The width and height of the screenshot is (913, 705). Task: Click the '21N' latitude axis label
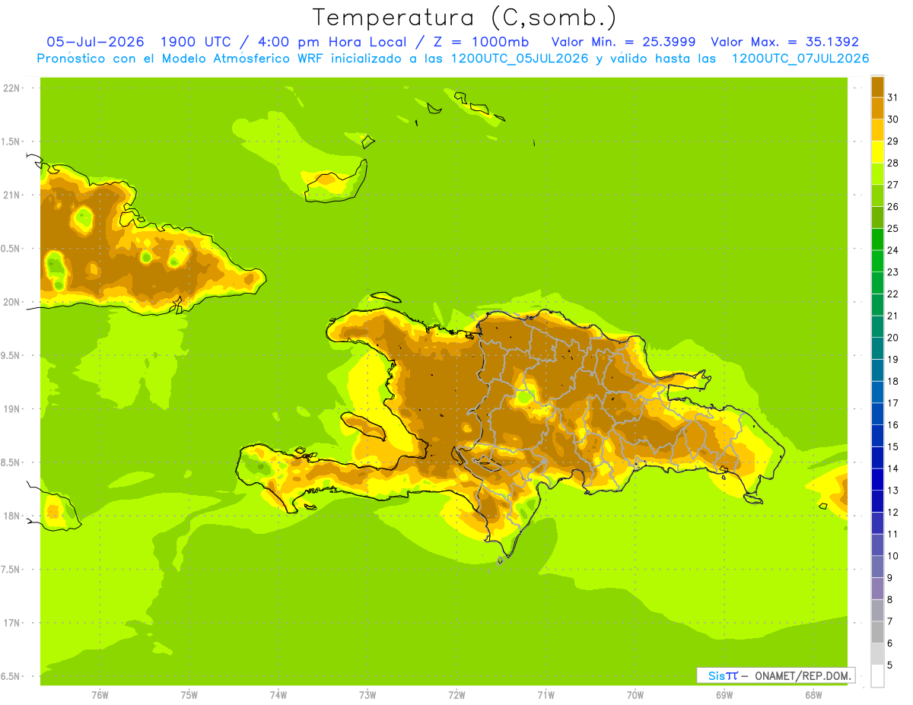(x=11, y=195)
